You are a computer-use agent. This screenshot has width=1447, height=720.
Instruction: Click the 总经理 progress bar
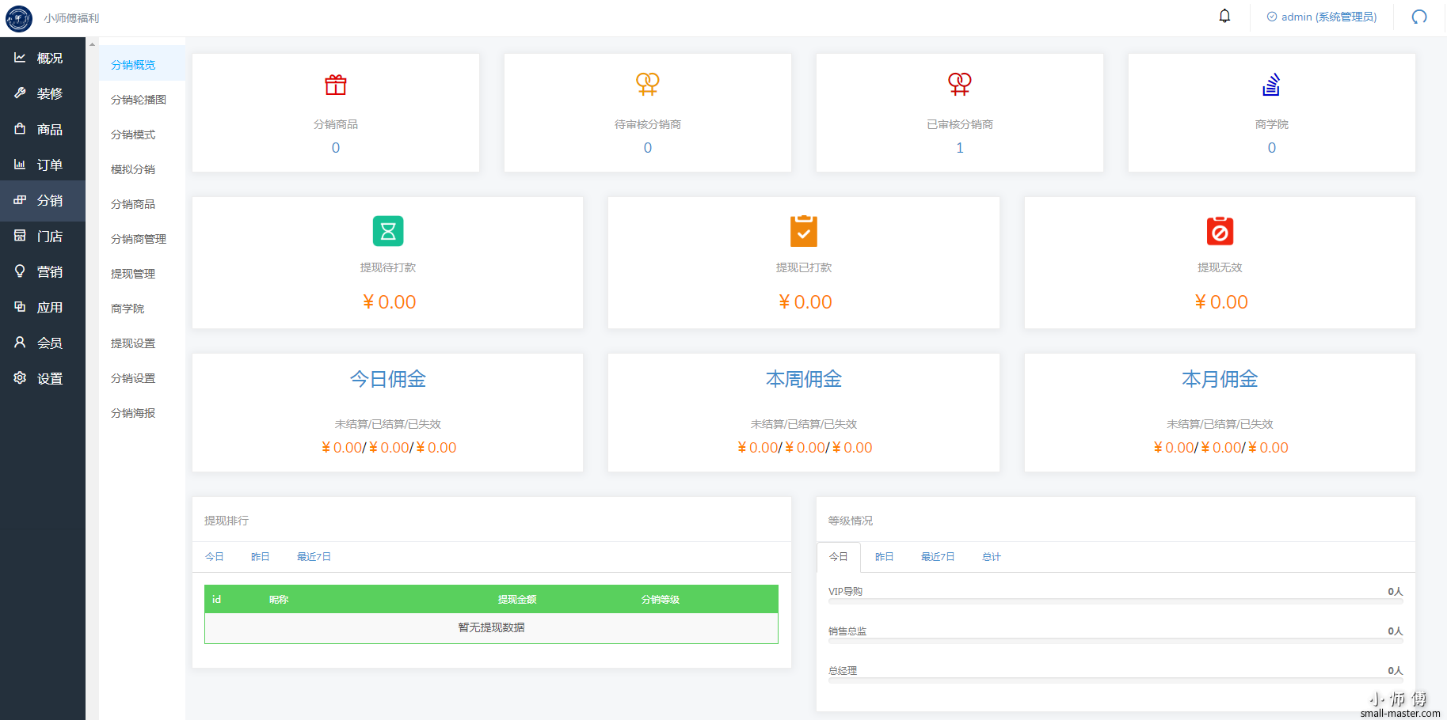pos(1115,680)
